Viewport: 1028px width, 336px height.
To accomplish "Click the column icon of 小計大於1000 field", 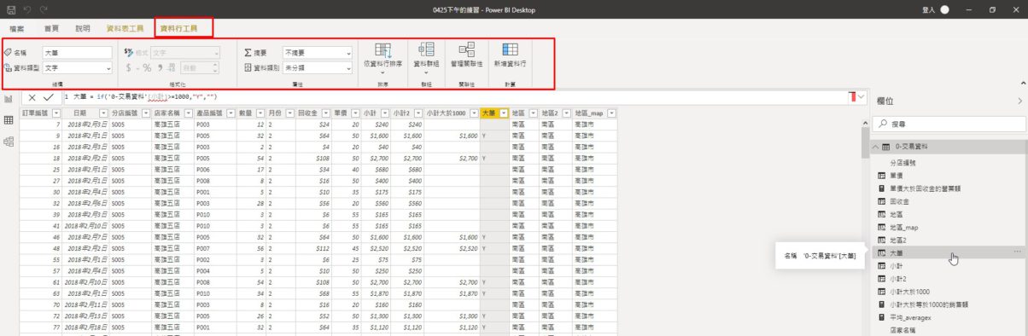I will click(882, 291).
